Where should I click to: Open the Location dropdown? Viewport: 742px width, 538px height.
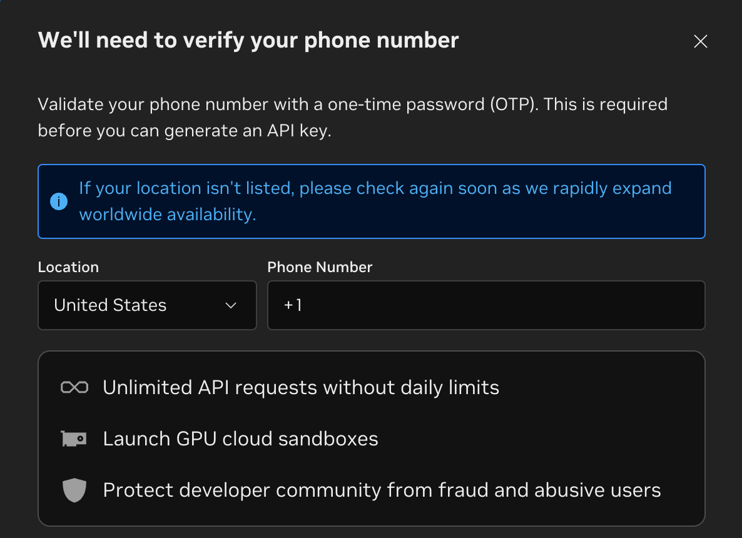pyautogui.click(x=147, y=305)
